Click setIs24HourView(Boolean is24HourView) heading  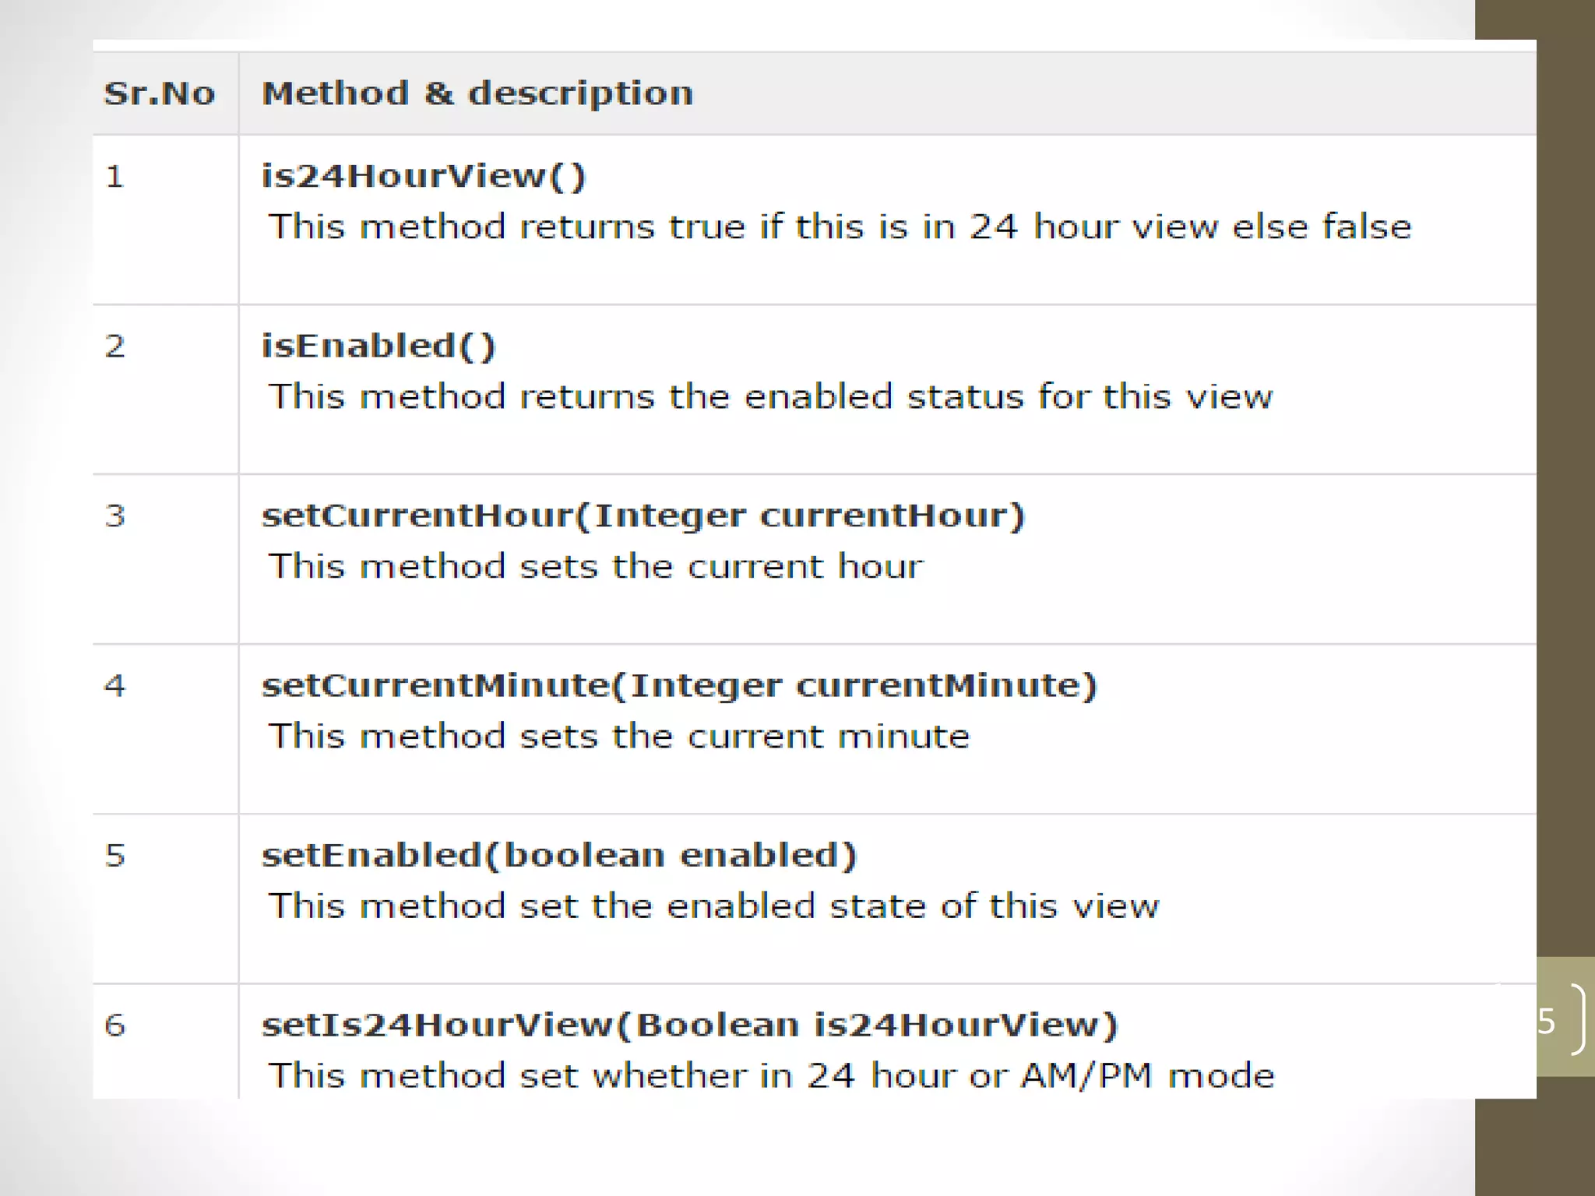[689, 1025]
